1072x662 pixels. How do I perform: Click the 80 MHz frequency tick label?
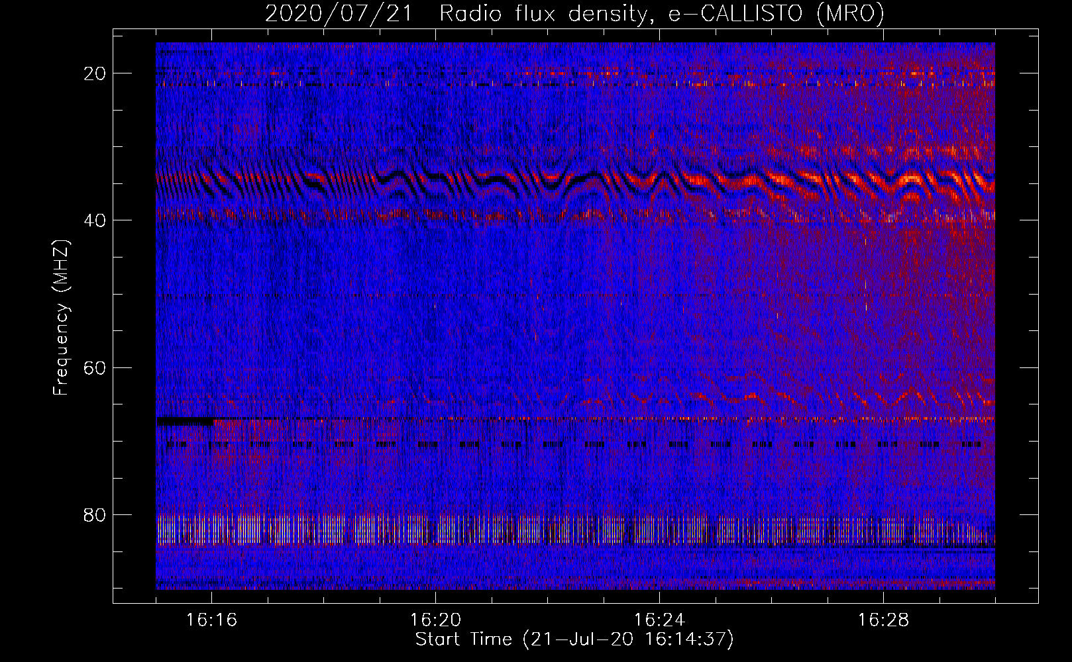click(x=95, y=515)
